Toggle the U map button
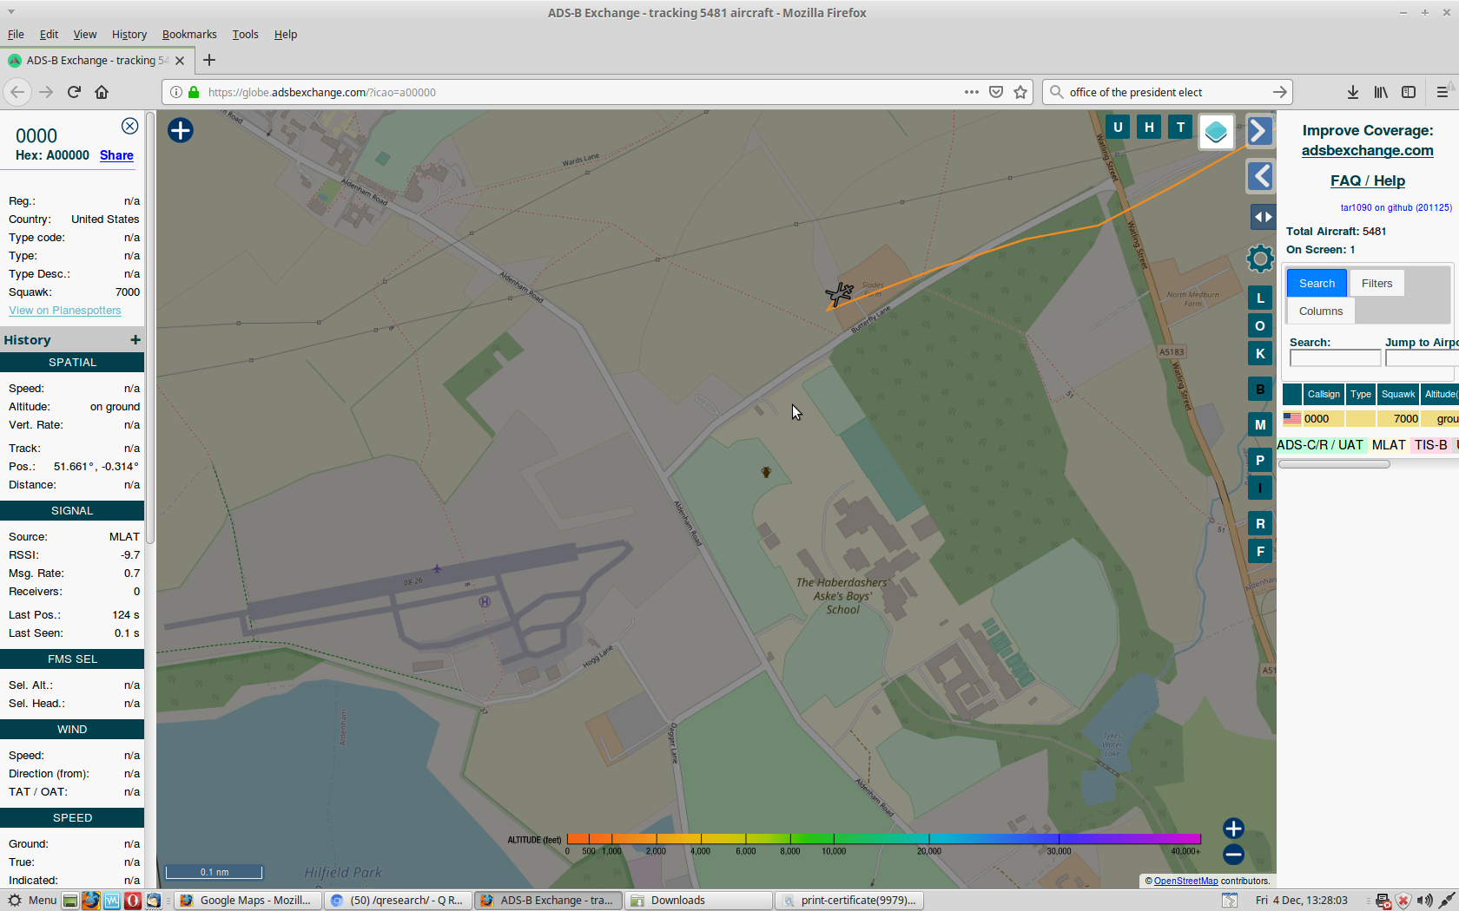Screen dimensions: 1459x911 click(1118, 128)
